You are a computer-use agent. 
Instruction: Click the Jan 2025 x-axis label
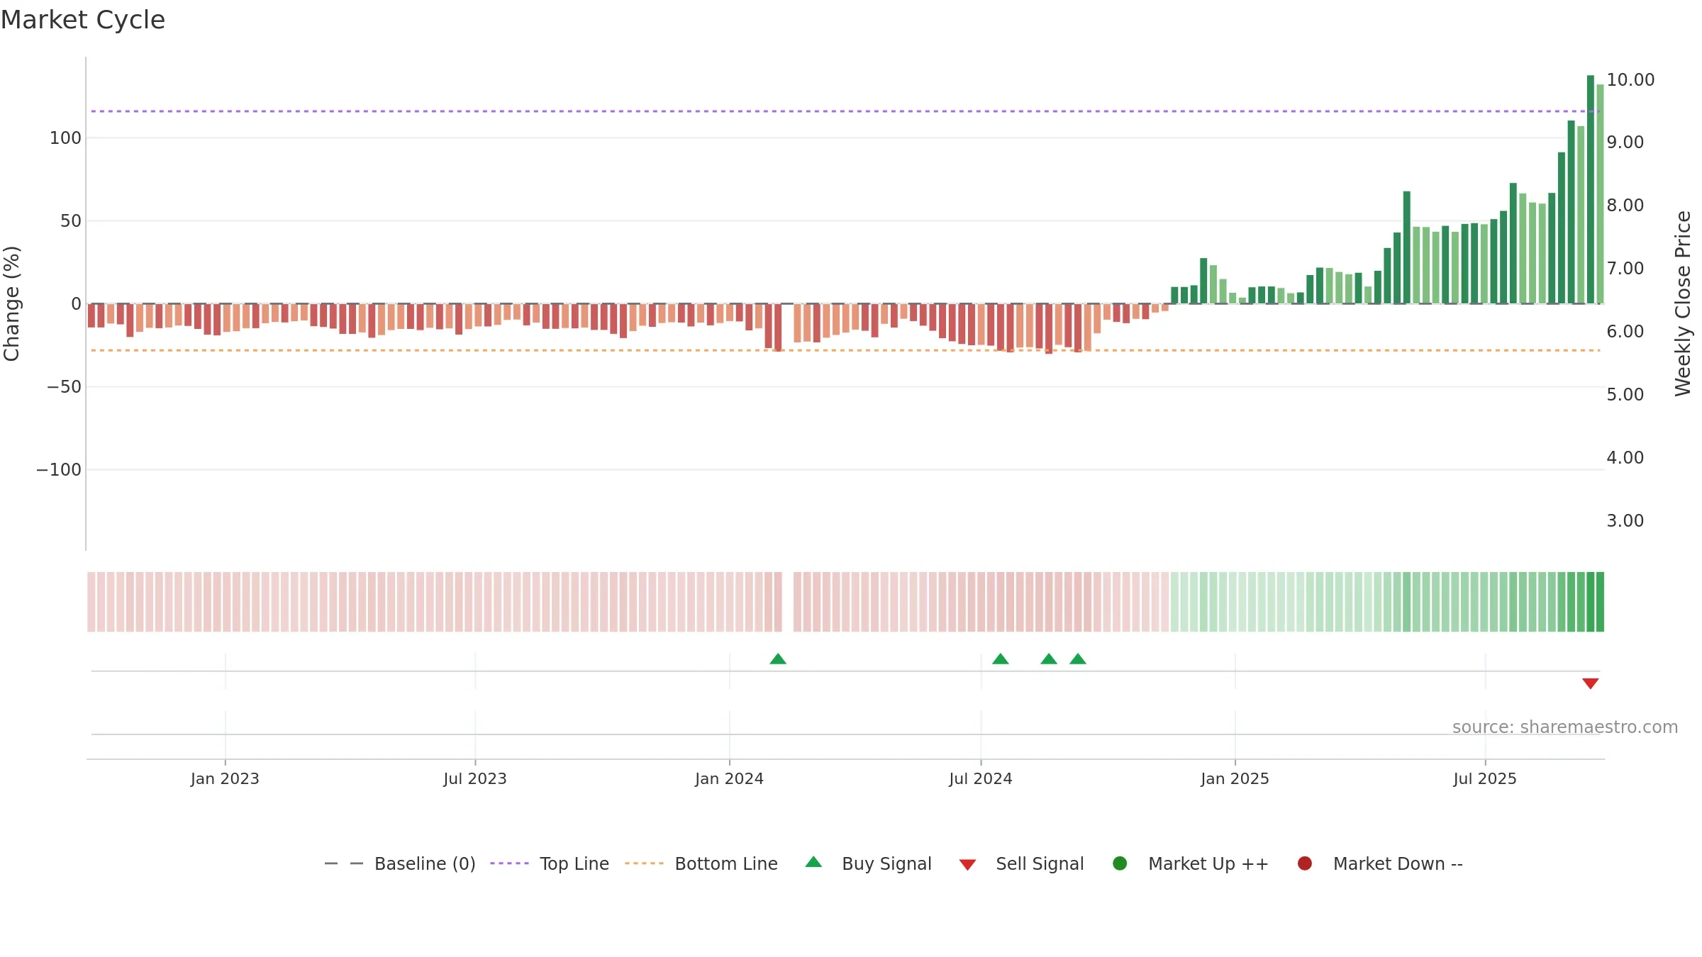[x=1235, y=779]
